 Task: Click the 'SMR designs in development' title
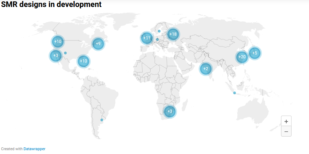tap(51, 5)
